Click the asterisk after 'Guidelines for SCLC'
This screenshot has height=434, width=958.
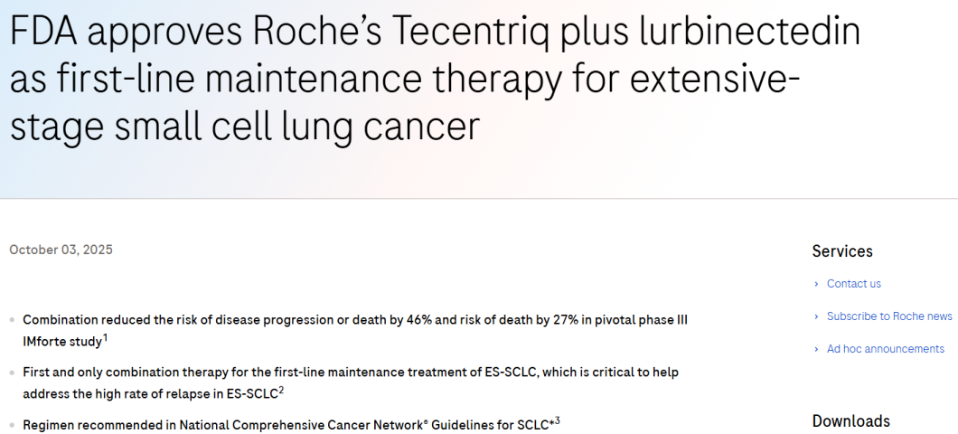(551, 422)
